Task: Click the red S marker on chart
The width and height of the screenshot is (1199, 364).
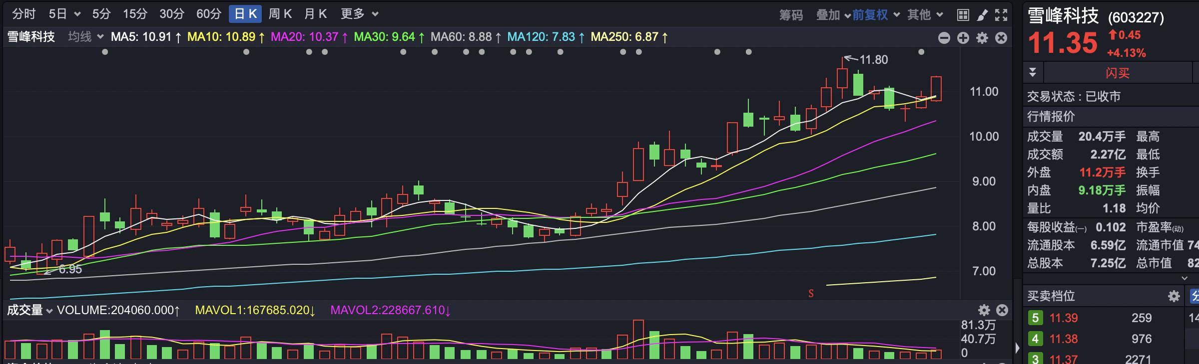Action: click(811, 294)
